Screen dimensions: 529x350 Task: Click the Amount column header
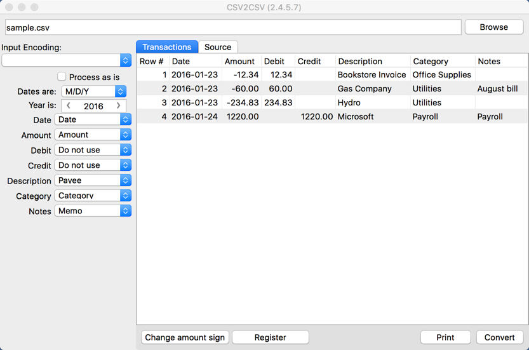point(239,62)
